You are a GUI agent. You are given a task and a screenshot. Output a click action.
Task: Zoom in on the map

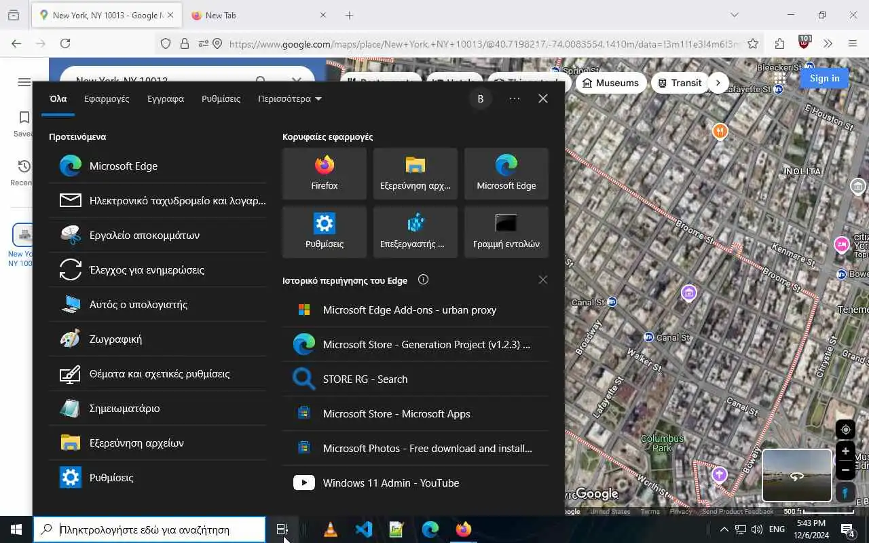point(845,451)
